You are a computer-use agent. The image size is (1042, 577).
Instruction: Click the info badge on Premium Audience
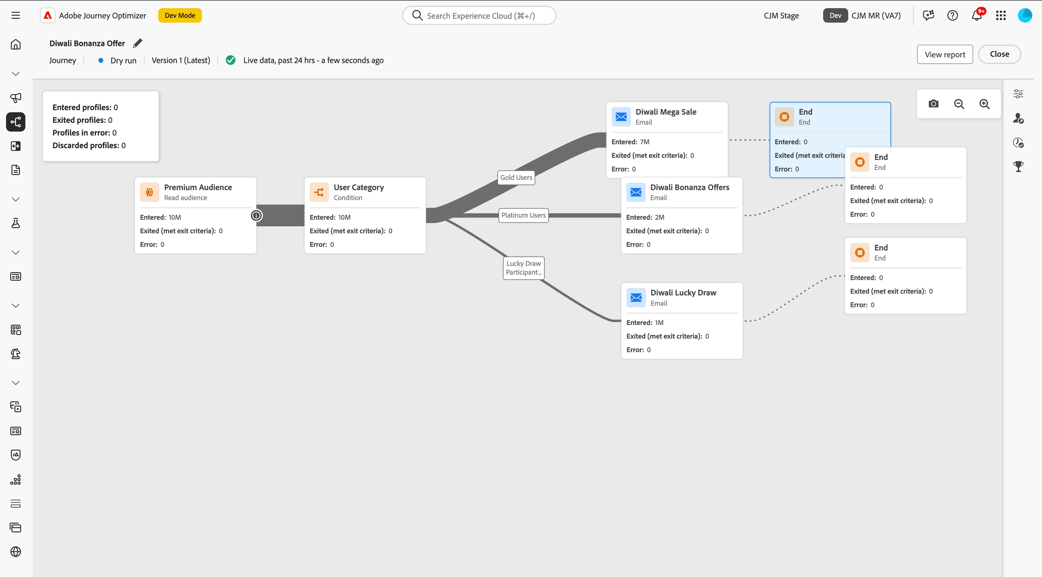(x=257, y=215)
